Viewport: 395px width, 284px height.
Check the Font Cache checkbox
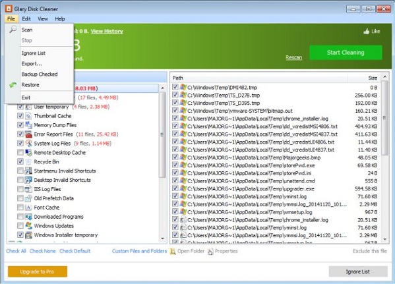(20, 208)
